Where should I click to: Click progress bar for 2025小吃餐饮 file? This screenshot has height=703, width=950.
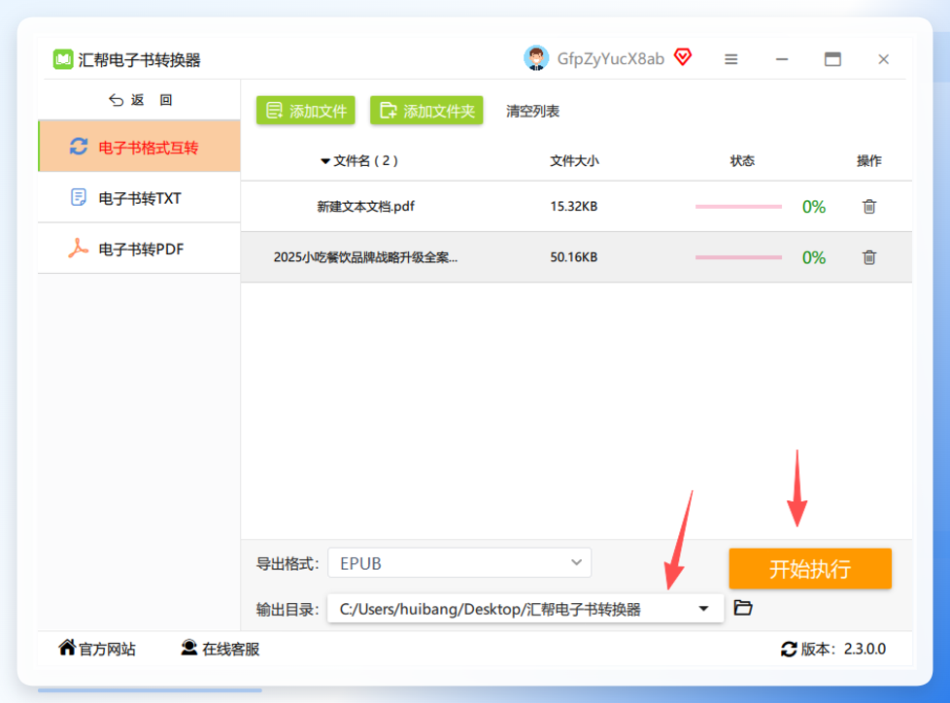click(x=738, y=257)
